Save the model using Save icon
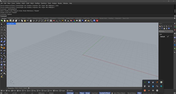This screenshot has height=94, width=176. [x=10, y=21]
